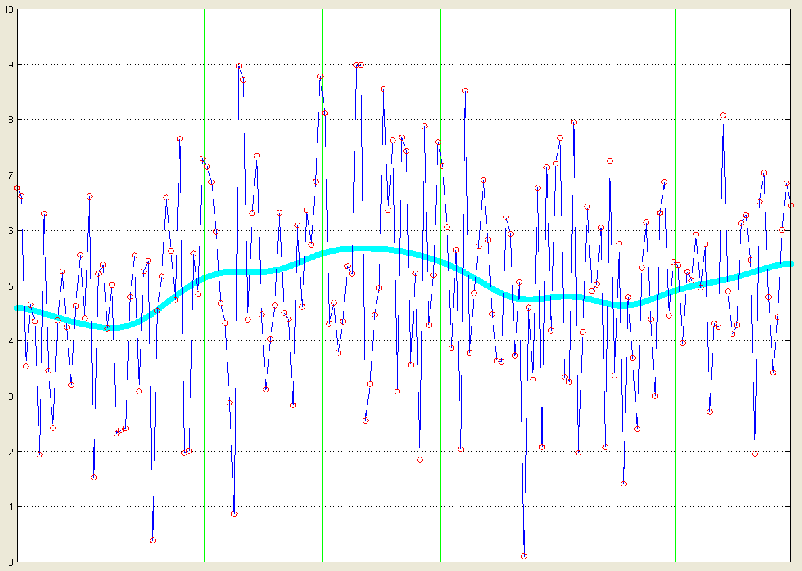Select the peak marker just above 8 near right side
This screenshot has height=571, width=802.
(723, 116)
